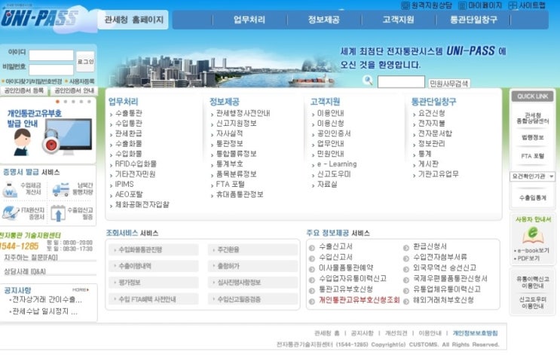The image size is (560, 355).
Task: Click the magnifier search icon
Action: click(x=368, y=81)
